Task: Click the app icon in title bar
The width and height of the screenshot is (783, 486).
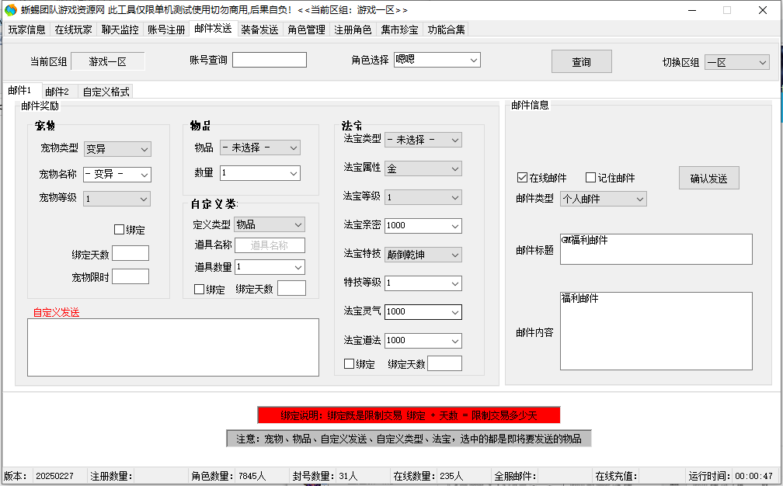Action: [10, 10]
